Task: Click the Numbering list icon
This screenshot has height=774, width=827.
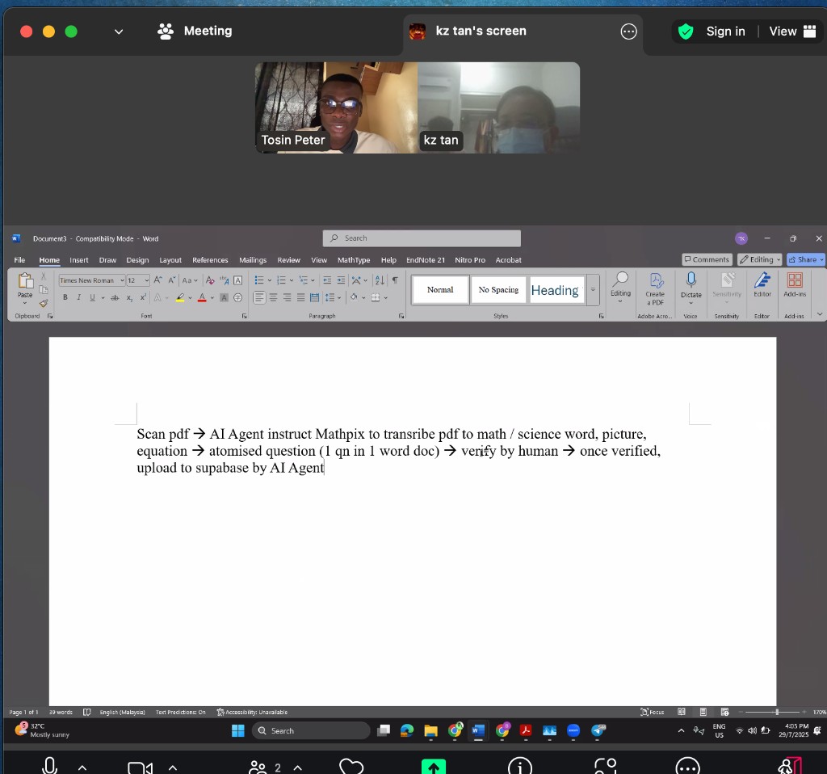Action: tap(281, 280)
